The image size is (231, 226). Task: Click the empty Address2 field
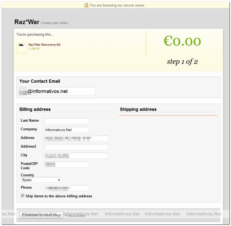(76, 147)
